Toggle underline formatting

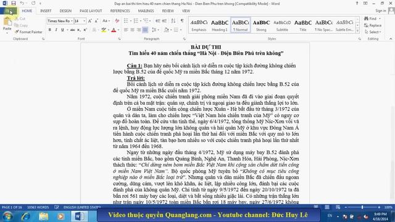click(x=62, y=30)
